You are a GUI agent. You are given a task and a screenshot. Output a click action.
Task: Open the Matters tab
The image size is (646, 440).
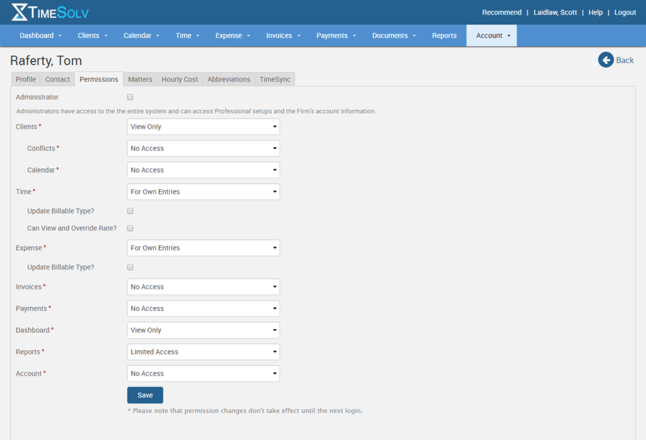139,79
